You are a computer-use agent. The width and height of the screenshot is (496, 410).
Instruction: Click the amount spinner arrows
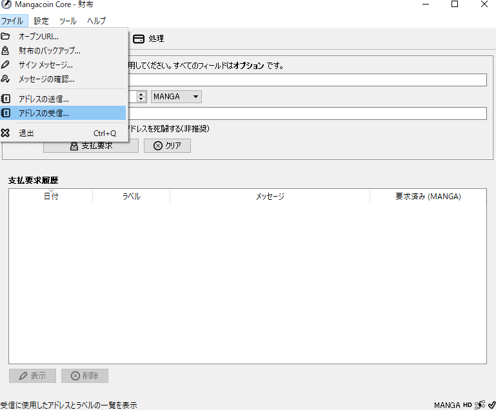point(141,97)
